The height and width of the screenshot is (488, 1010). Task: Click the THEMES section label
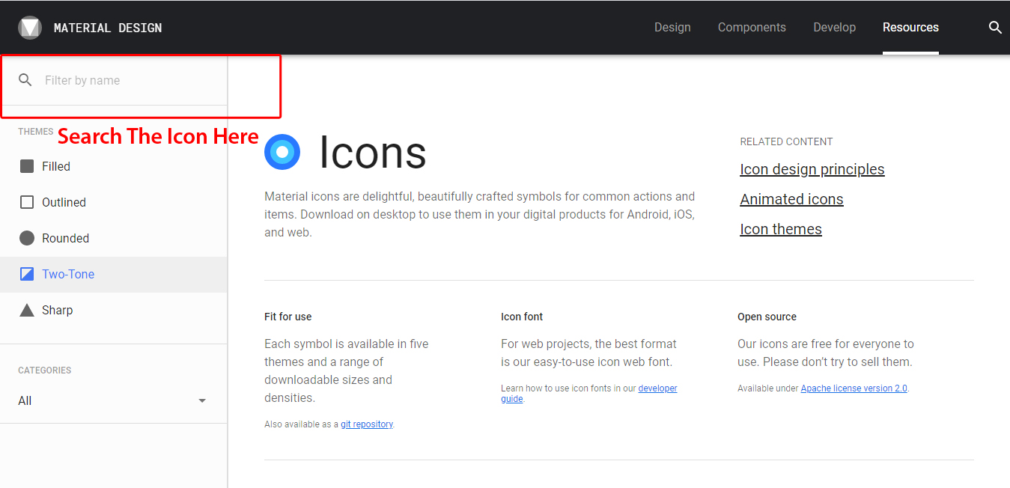(x=36, y=132)
